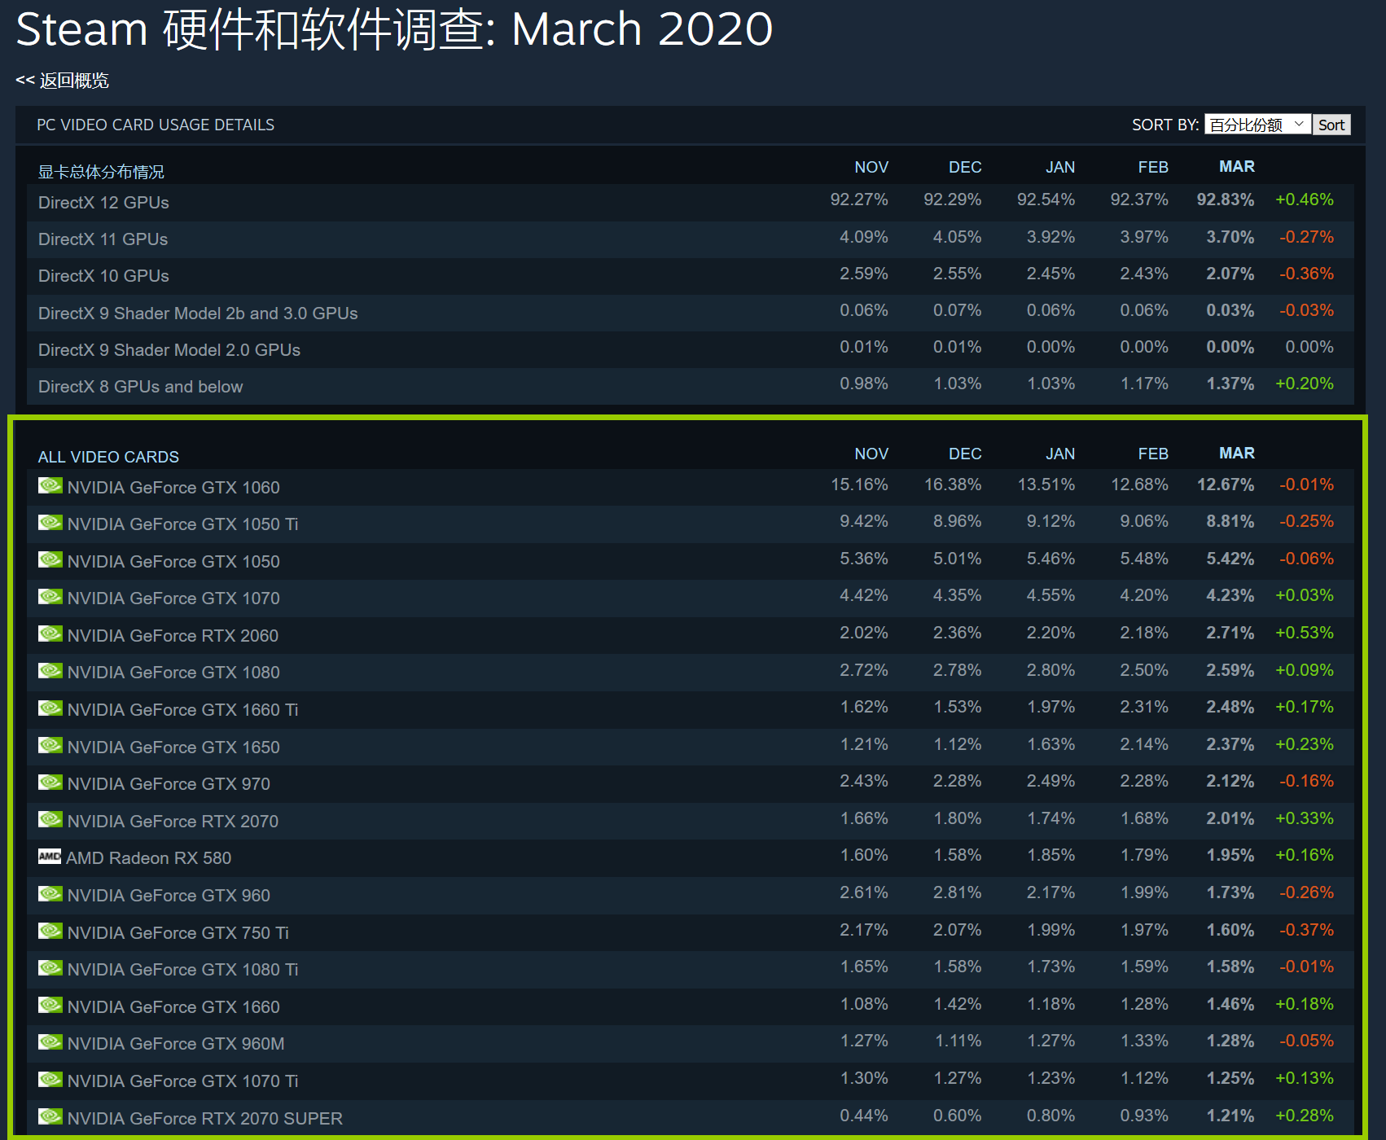Select the NVIDIA GeForce GTX 1050 Ti row
This screenshot has width=1386, height=1140.
(182, 524)
